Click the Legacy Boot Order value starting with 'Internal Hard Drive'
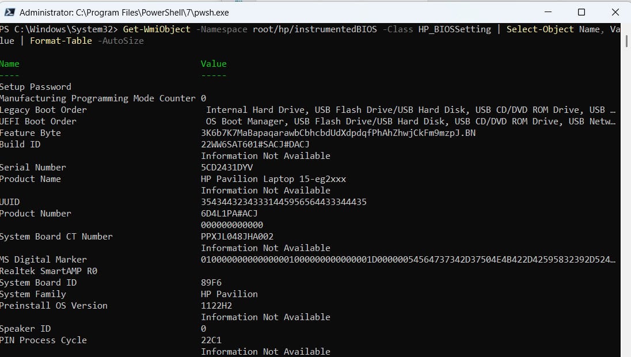This screenshot has height=357, width=631. pos(410,110)
